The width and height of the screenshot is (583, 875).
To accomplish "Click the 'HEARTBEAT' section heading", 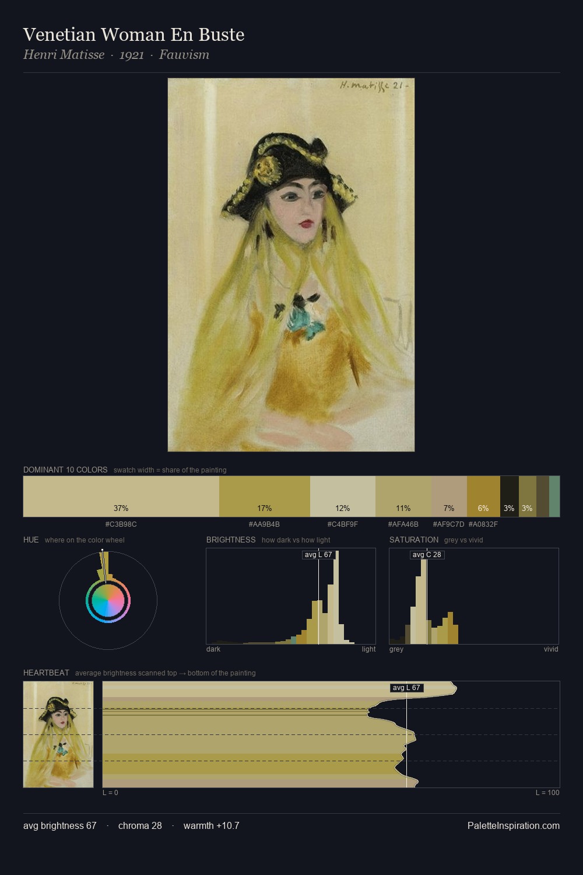I will click(x=46, y=673).
